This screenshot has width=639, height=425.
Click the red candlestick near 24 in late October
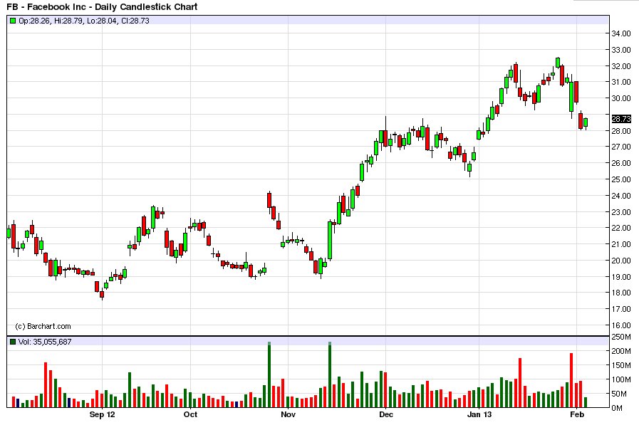(x=269, y=200)
